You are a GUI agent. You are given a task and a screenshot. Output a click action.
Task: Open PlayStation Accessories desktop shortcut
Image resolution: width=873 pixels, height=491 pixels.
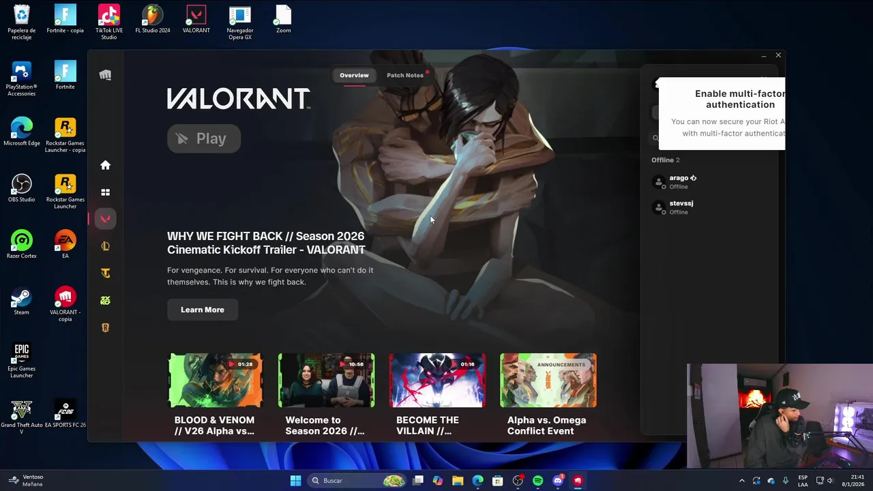(22, 78)
